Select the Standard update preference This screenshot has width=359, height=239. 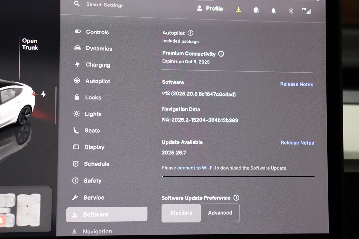[x=181, y=213]
